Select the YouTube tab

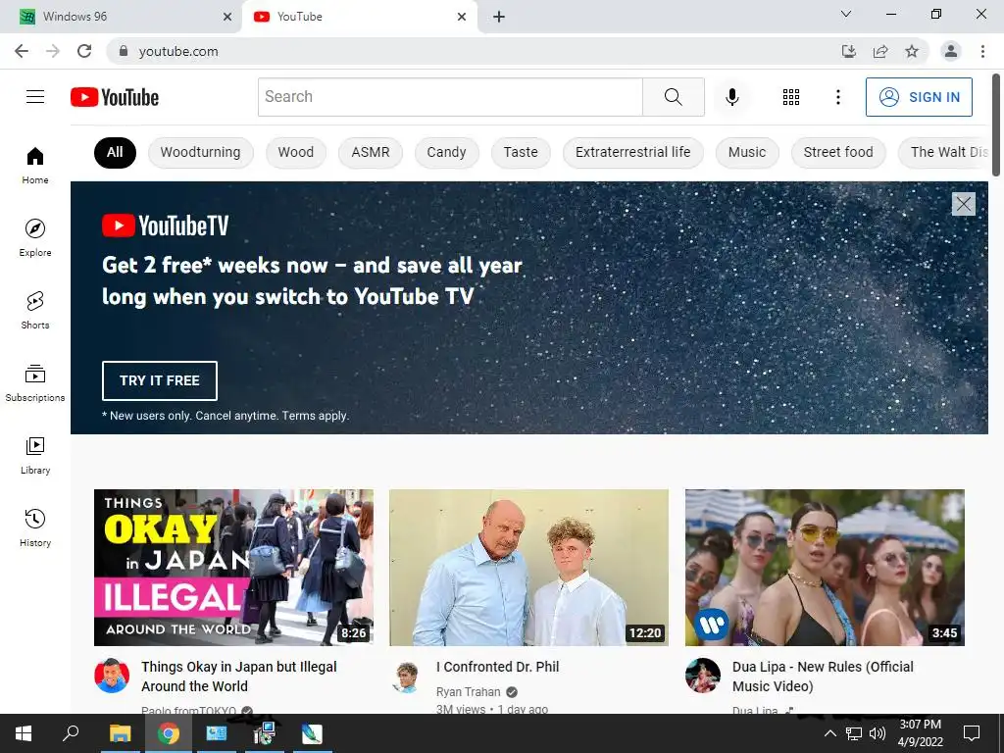point(359,17)
